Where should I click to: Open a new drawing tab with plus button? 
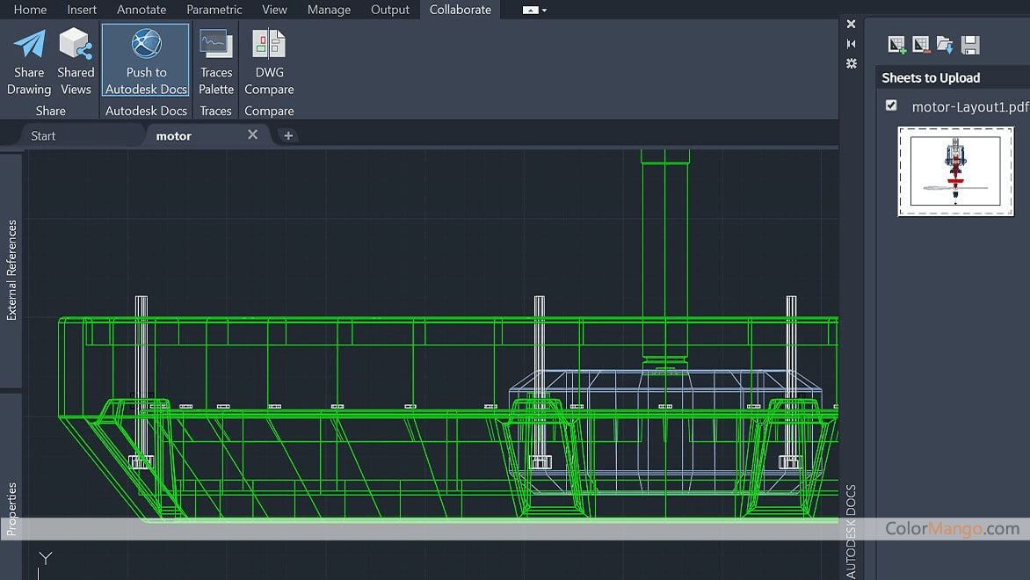[x=288, y=135]
